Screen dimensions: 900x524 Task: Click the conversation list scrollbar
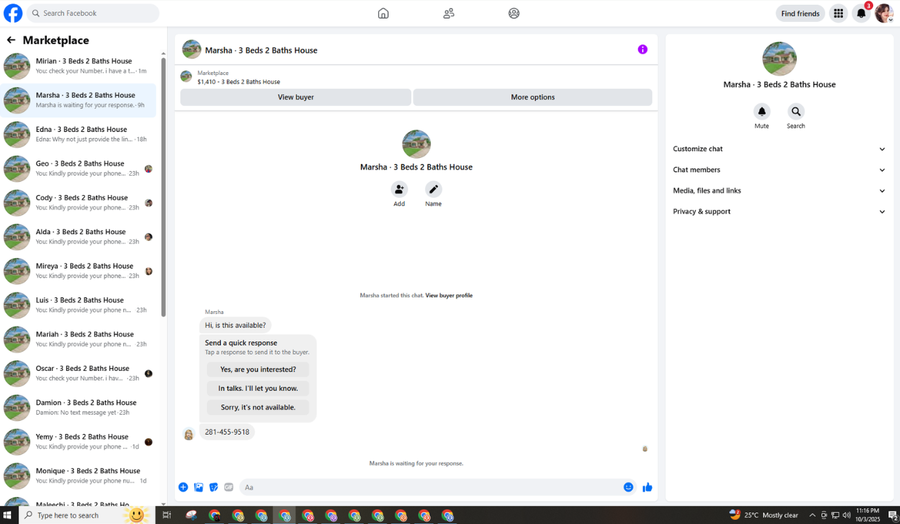(x=163, y=185)
